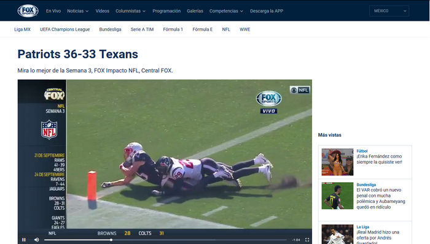Open 'El VAR cobró un nuevo penal' headline
The image size is (430, 244).
[x=381, y=198]
